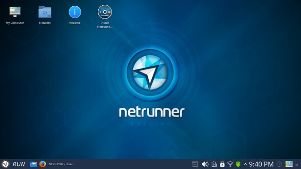Launch Firefox from the taskbar

(42, 164)
